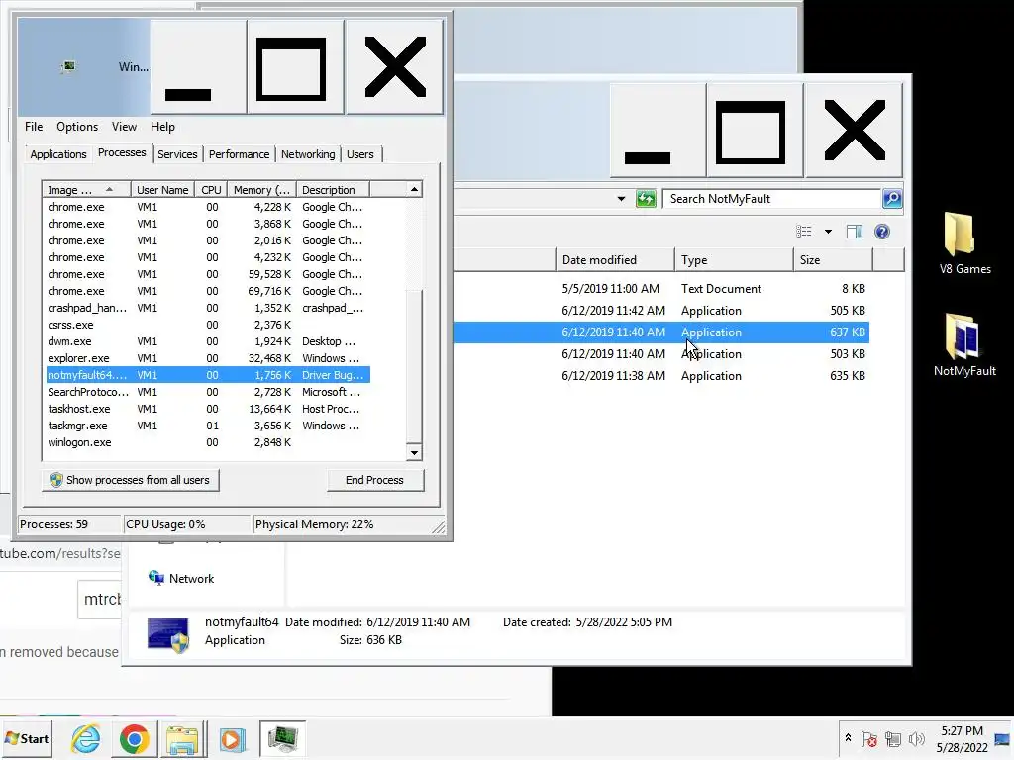1014x760 pixels.
Task: Select the NotMyFault desktop folder
Action: (x=964, y=345)
